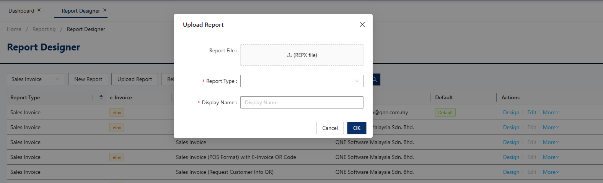Confirm upload with OK button

[x=357, y=128]
